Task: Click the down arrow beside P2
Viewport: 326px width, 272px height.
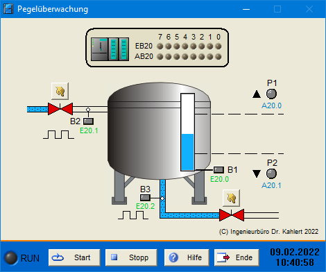Action: [257, 173]
